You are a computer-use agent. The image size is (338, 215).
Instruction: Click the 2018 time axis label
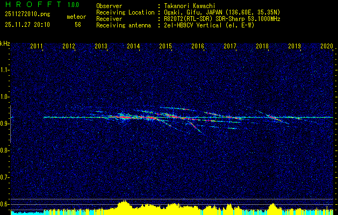point(262,46)
